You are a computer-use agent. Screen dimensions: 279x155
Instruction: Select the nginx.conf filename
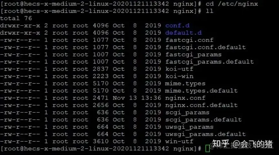pos(185,98)
